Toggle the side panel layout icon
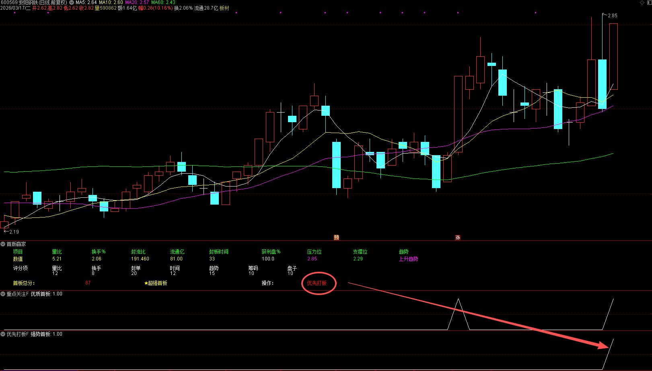652x371 pixels. point(648,2)
